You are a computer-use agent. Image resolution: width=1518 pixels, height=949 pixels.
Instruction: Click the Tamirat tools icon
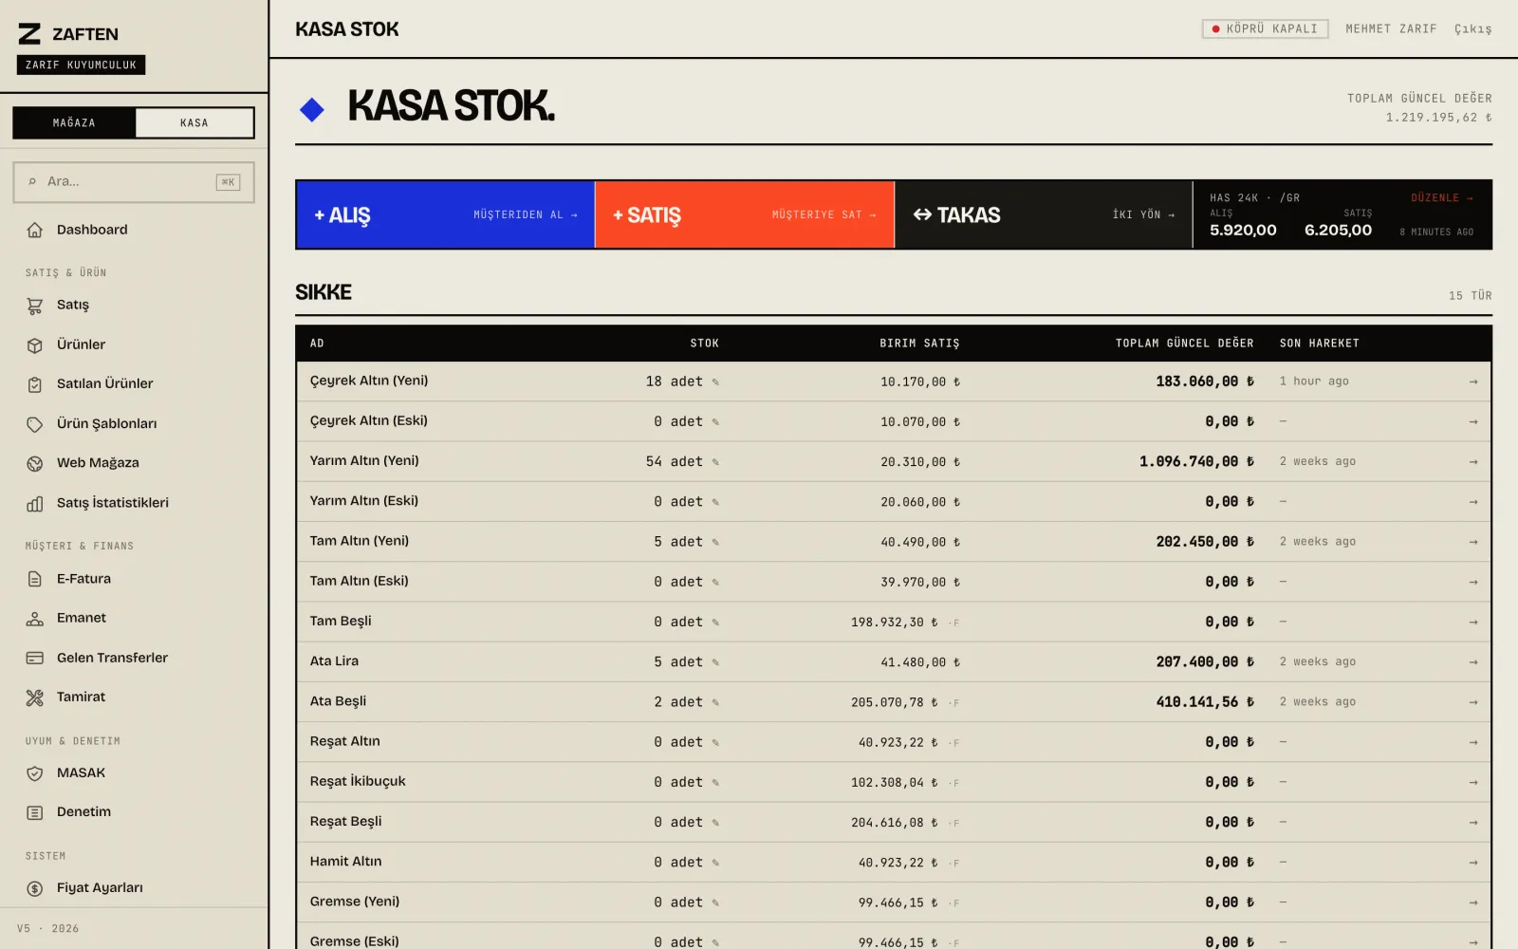pyautogui.click(x=35, y=698)
